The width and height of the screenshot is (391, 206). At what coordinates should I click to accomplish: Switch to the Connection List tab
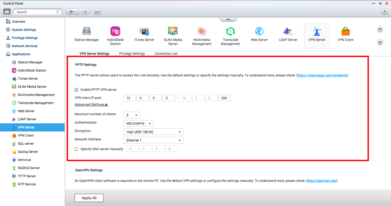[x=166, y=54]
